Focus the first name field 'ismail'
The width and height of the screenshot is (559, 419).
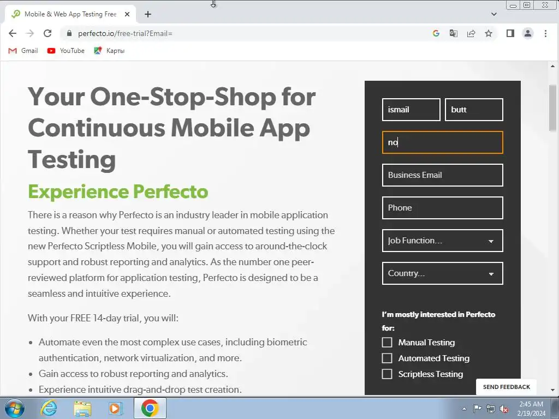pyautogui.click(x=411, y=110)
